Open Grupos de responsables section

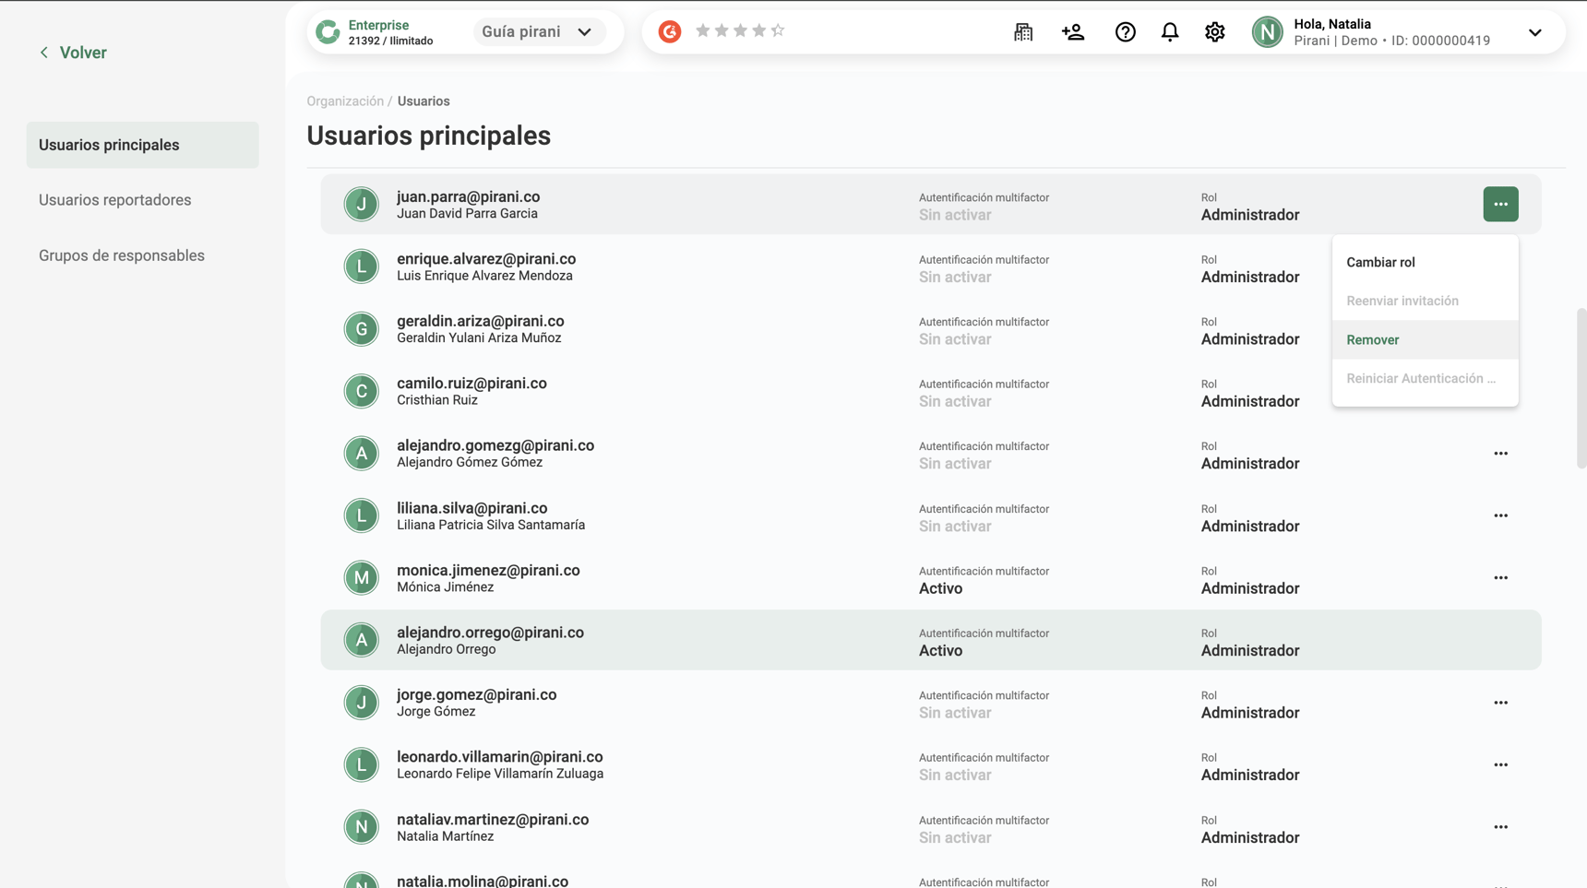click(x=122, y=255)
